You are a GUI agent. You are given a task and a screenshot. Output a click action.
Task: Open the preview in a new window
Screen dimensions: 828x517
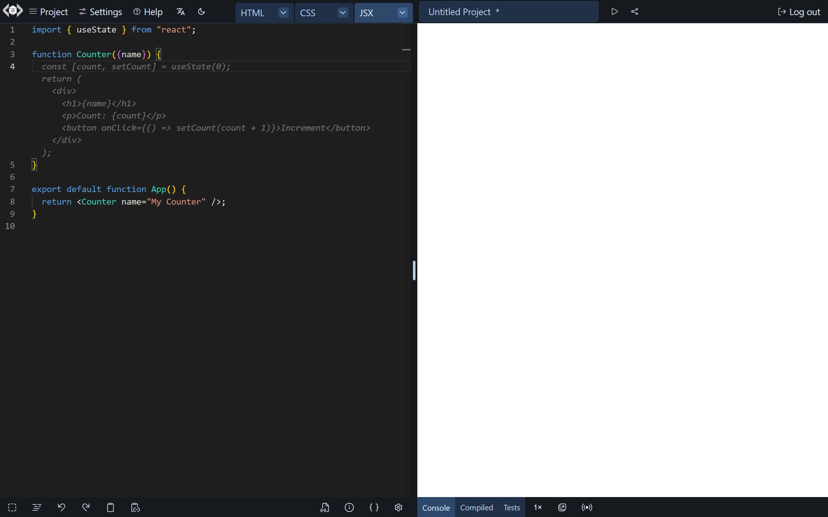click(x=561, y=507)
